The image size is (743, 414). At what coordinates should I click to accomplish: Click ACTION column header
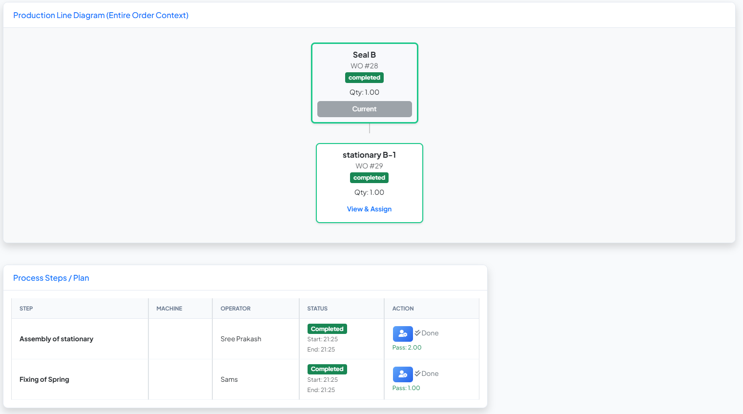pyautogui.click(x=403, y=309)
